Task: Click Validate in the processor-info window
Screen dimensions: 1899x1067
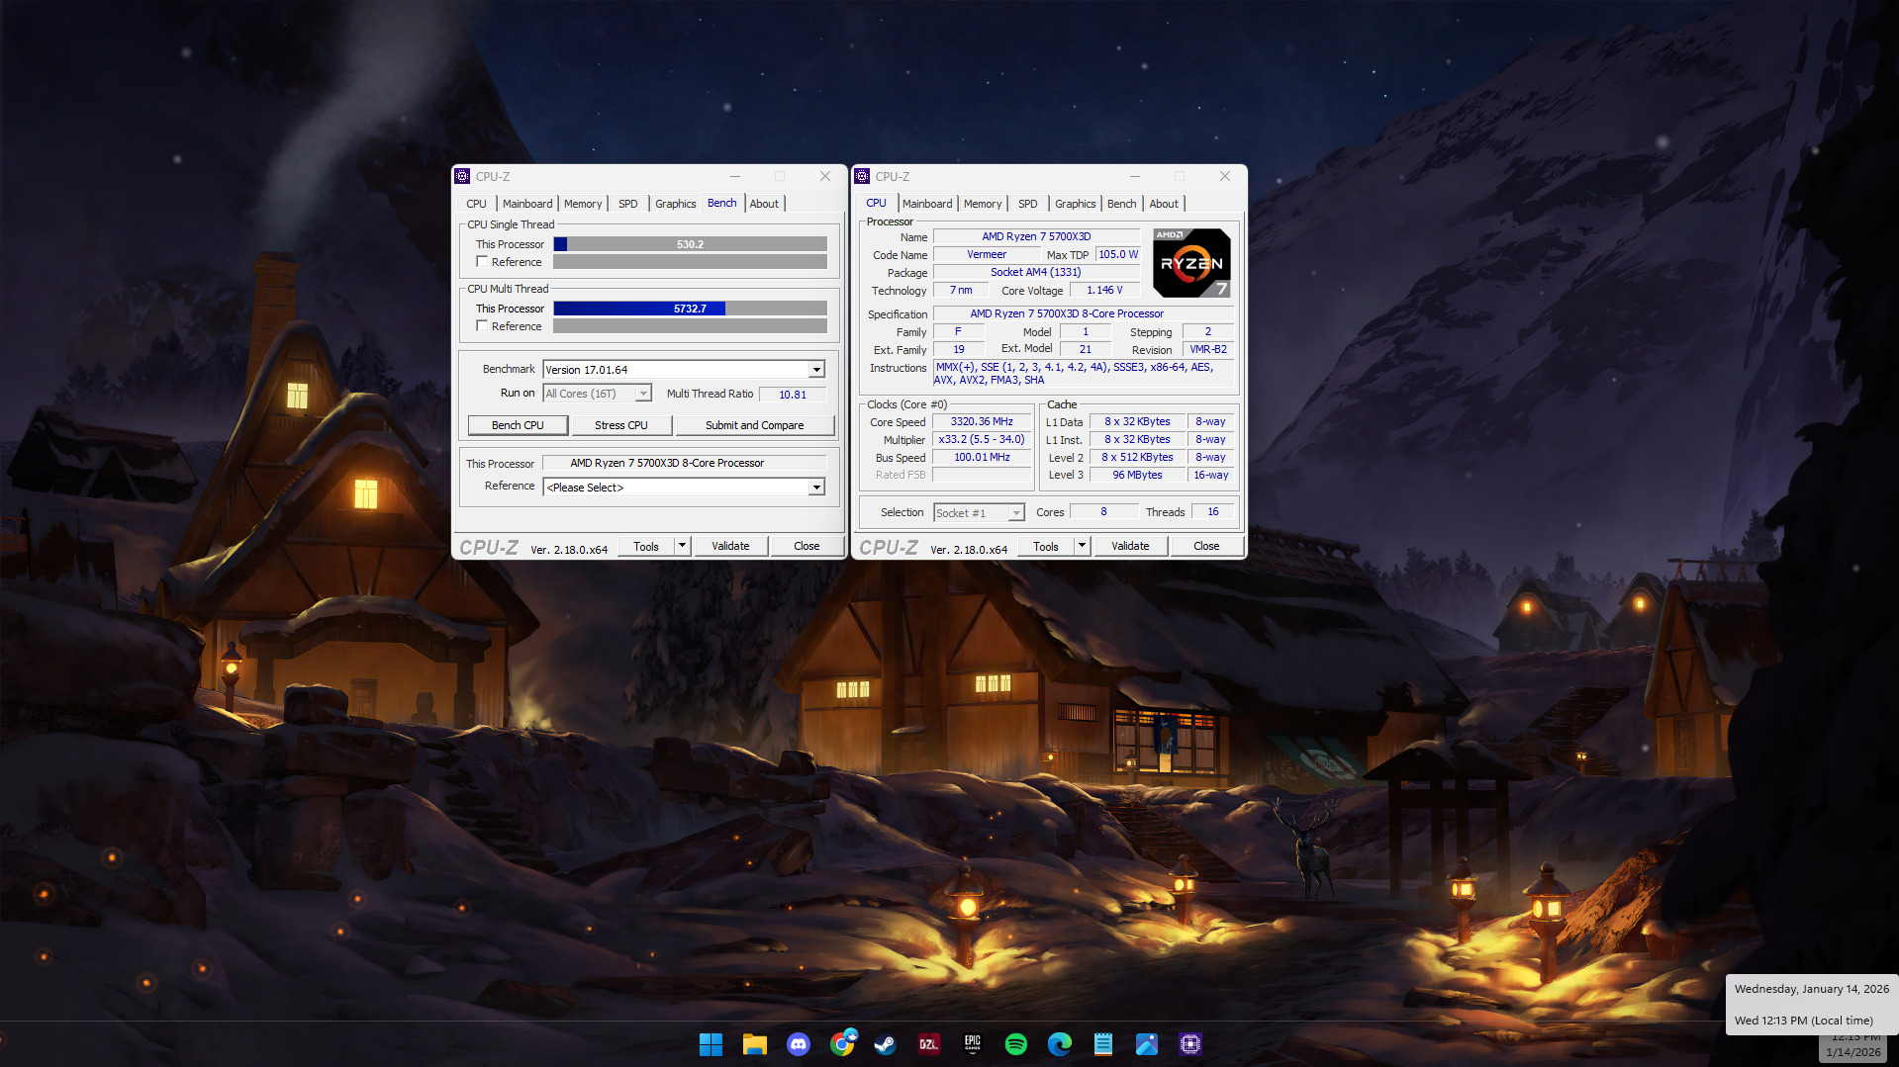Action: click(1130, 546)
